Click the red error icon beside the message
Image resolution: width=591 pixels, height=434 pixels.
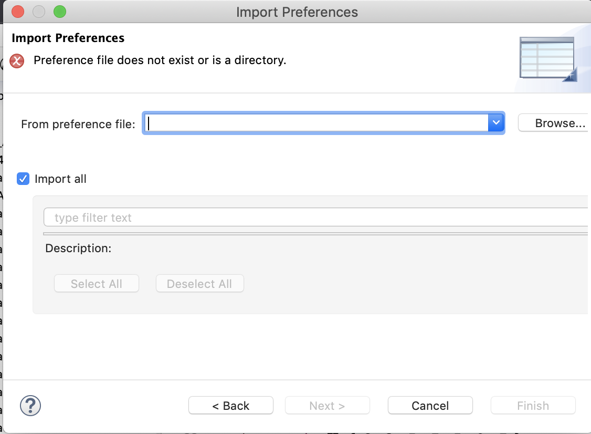[x=17, y=61]
